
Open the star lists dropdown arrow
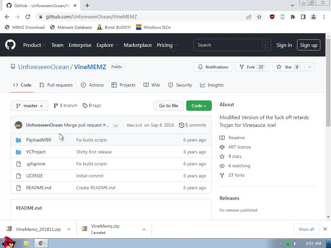(310, 67)
